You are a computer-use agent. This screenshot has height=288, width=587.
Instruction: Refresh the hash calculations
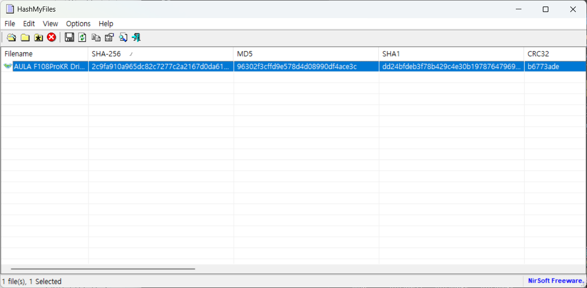pyautogui.click(x=82, y=37)
